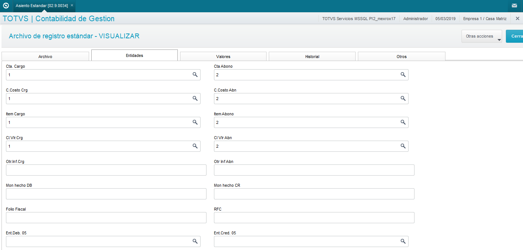Click the Otr Inf Abn input field
The width and height of the screenshot is (523, 250).
coord(314,170)
